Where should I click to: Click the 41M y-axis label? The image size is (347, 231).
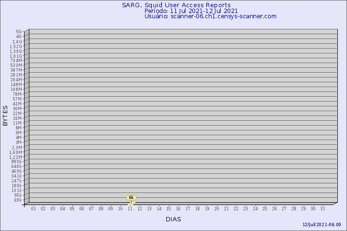17,104
